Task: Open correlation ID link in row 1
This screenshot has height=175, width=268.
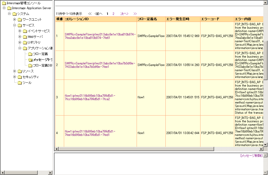Action: coord(99,36)
